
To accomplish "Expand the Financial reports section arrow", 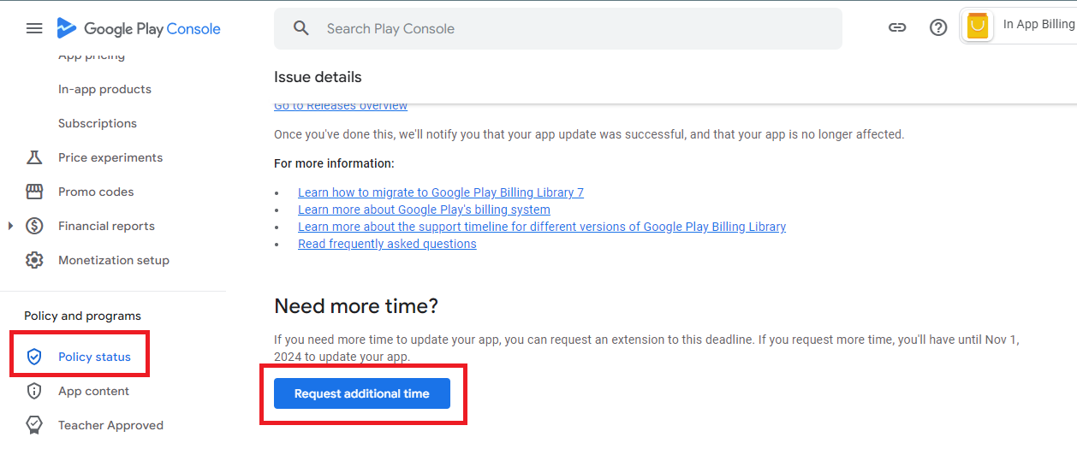I will pos(11,226).
